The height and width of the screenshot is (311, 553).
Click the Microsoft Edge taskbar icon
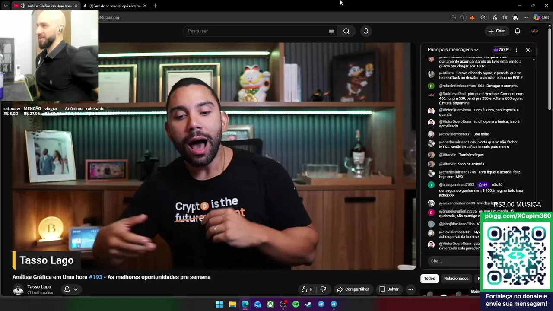(245, 304)
